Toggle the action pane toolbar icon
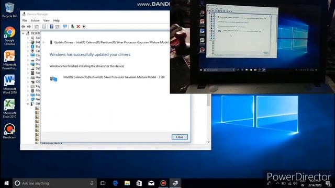335x188 pixels. click(57, 27)
